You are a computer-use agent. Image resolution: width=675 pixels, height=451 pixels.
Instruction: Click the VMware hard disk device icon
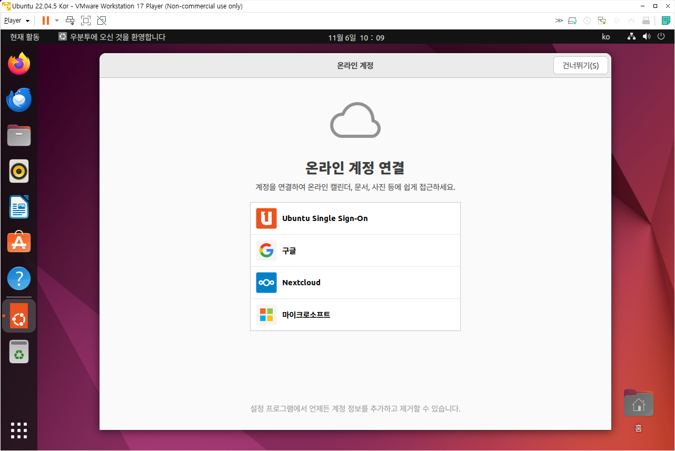click(x=572, y=21)
